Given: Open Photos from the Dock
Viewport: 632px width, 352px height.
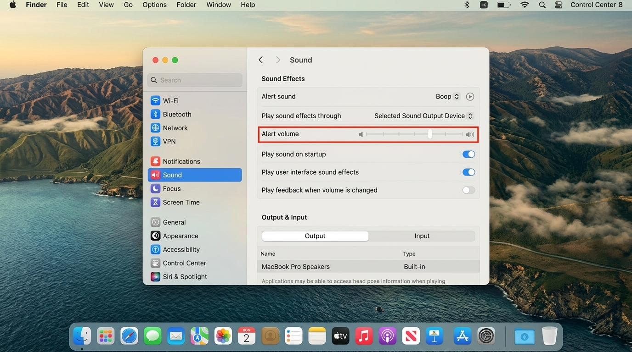Looking at the screenshot, I should [x=223, y=336].
